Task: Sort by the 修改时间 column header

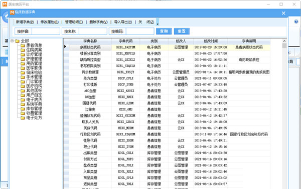Action: (x=211, y=41)
